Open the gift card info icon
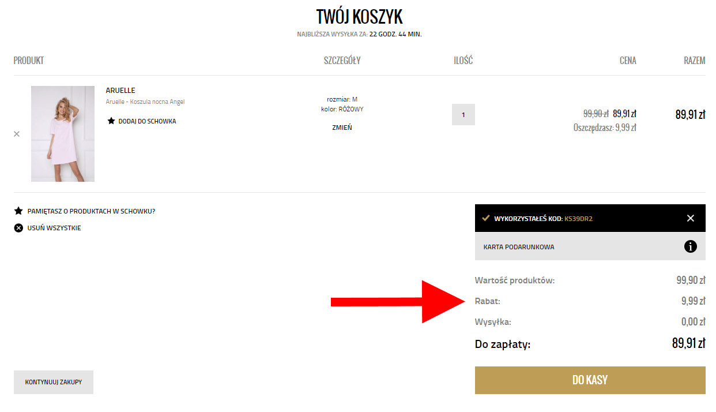The height and width of the screenshot is (412, 716). 691,246
